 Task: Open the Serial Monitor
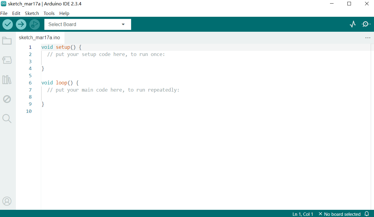[x=366, y=24]
